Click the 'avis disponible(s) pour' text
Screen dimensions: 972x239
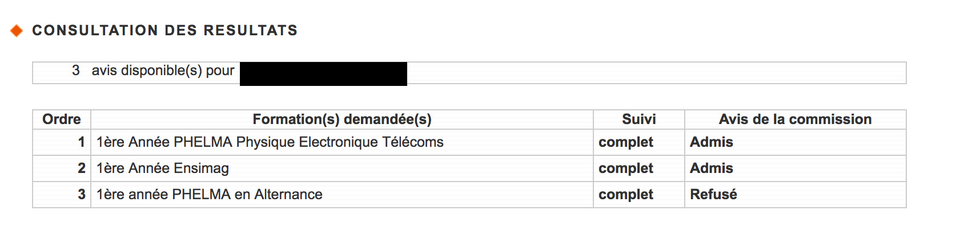[x=163, y=71]
